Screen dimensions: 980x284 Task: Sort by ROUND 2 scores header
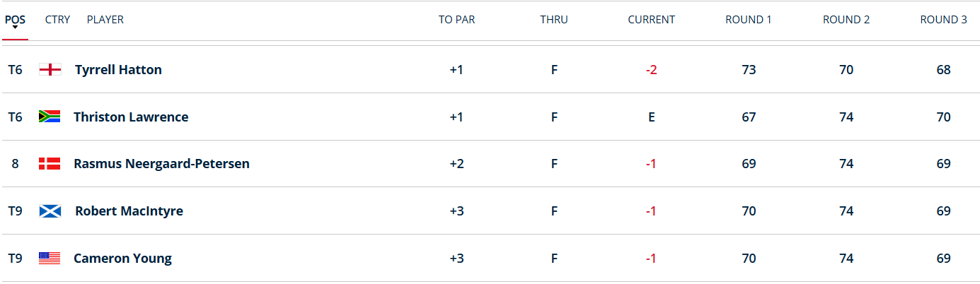tap(846, 20)
